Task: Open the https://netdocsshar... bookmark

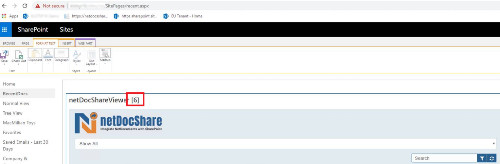Action: tap(86, 16)
